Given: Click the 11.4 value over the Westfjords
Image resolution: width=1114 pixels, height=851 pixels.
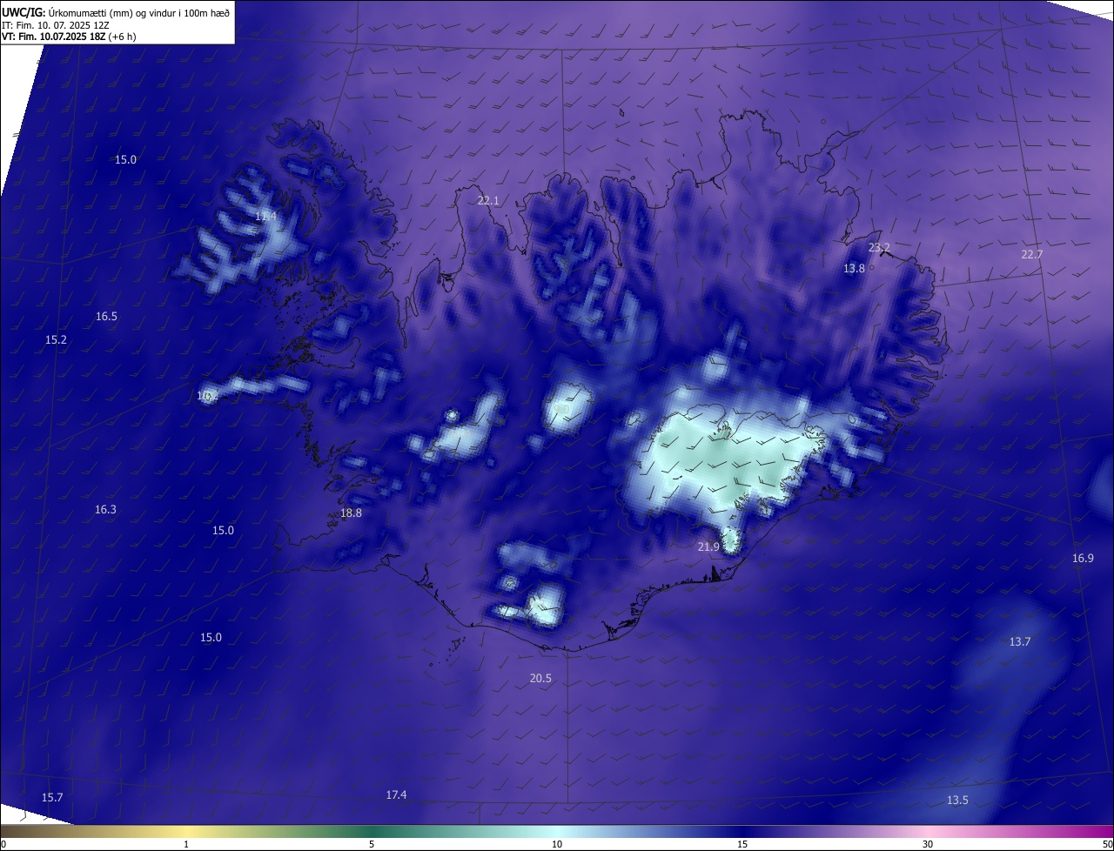Looking at the screenshot, I should (x=265, y=216).
